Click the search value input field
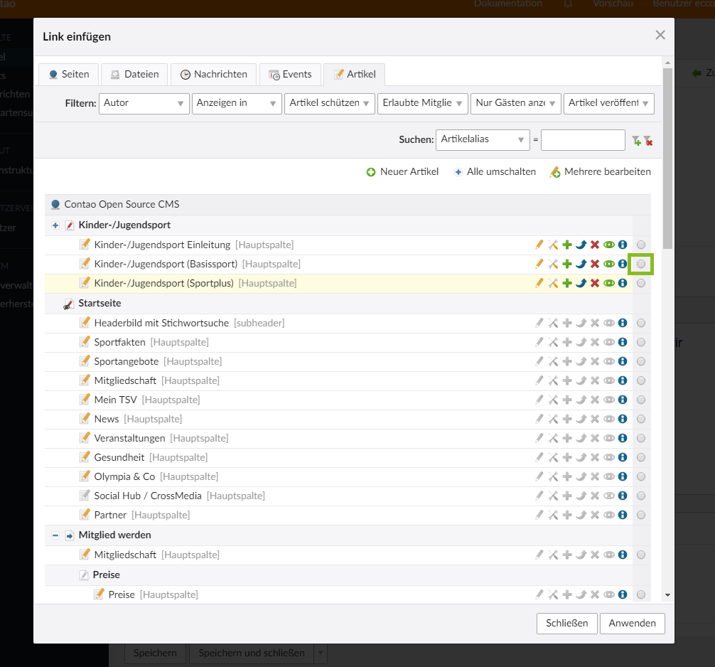715x667 pixels. point(583,140)
